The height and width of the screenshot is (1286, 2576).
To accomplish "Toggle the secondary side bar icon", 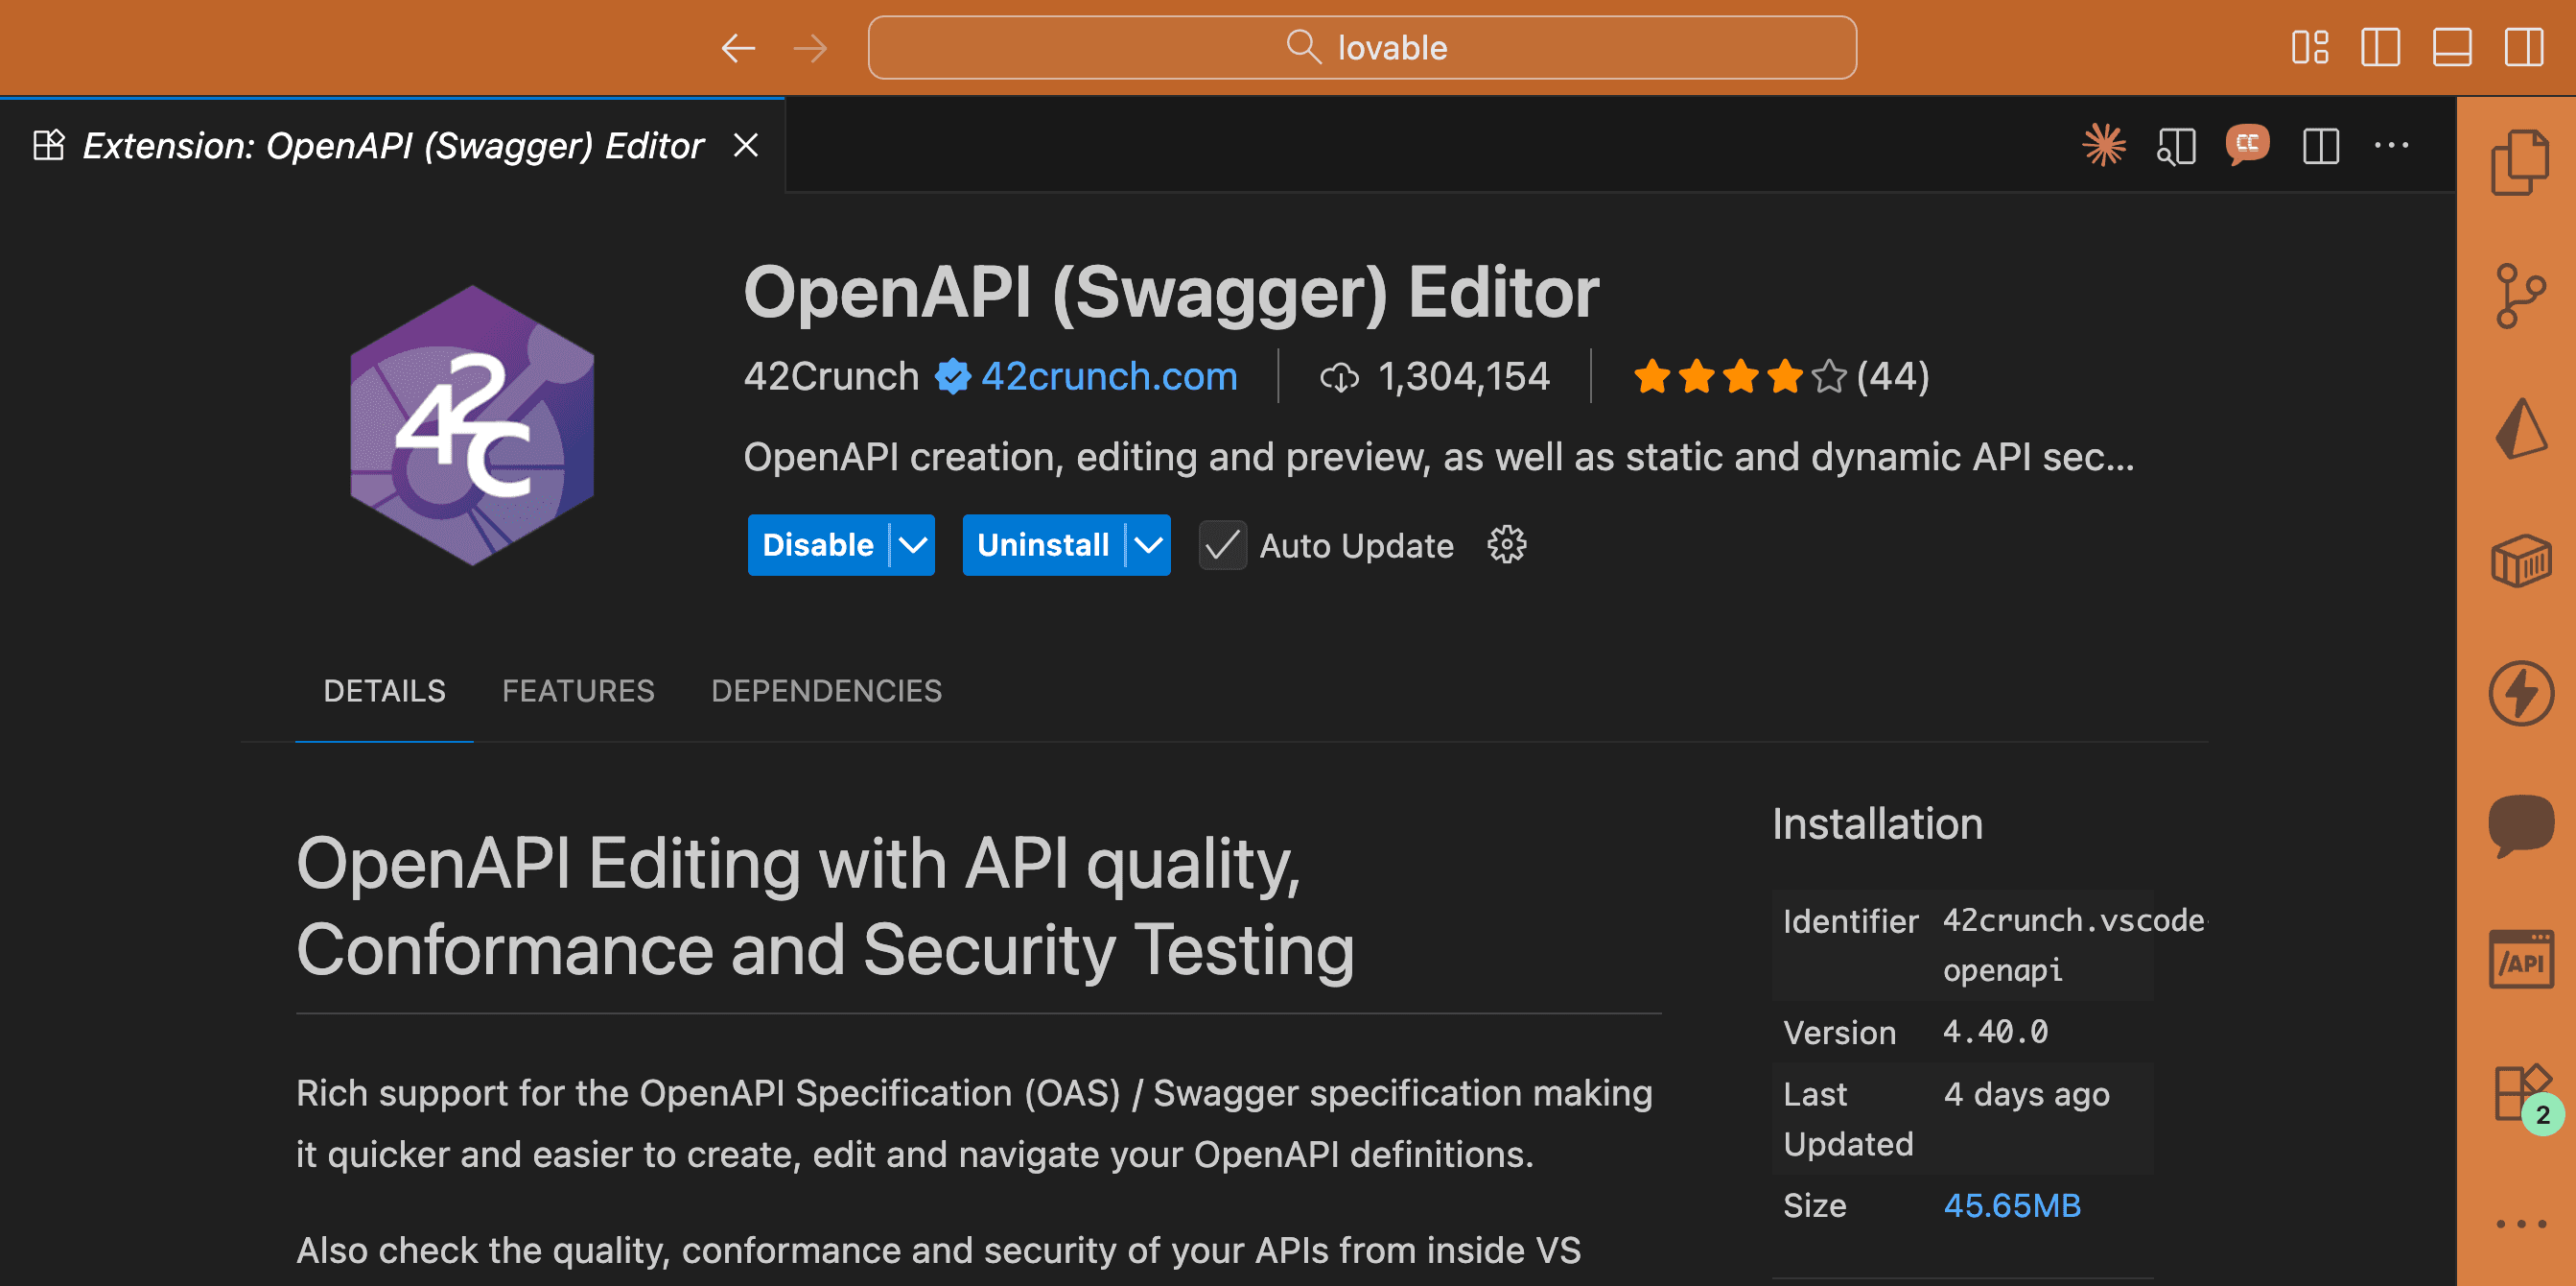I will coord(2524,47).
